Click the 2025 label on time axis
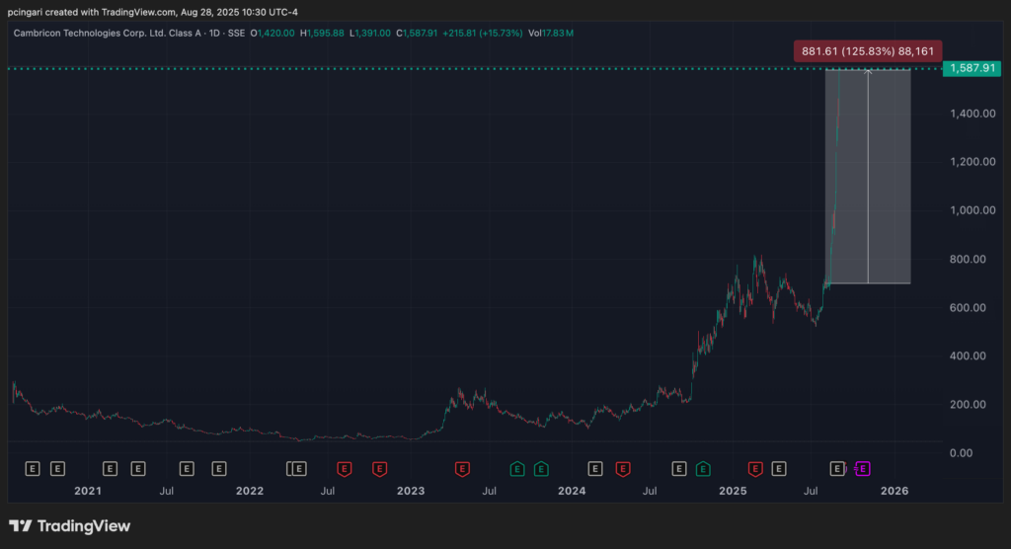The image size is (1011, 549). [x=734, y=491]
